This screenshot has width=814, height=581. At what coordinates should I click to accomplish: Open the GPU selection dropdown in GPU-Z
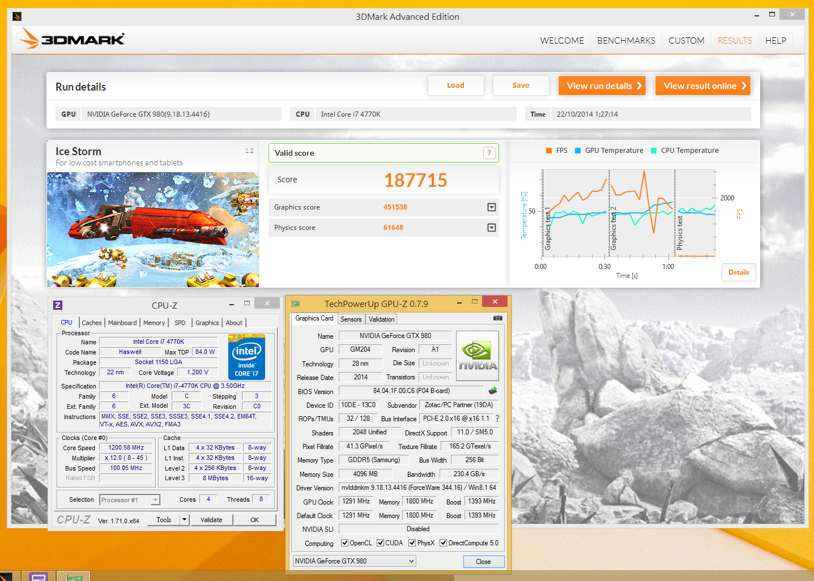pos(354,561)
